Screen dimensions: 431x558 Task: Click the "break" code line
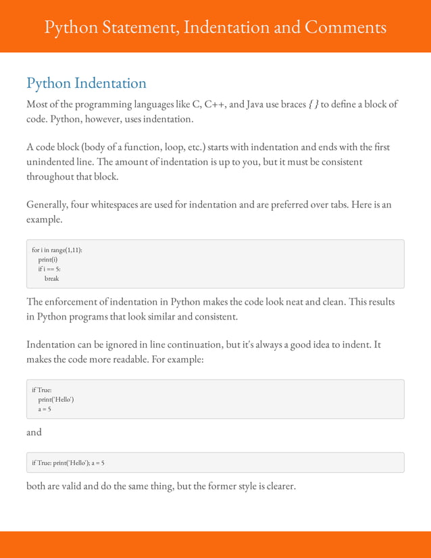pyautogui.click(x=52, y=278)
